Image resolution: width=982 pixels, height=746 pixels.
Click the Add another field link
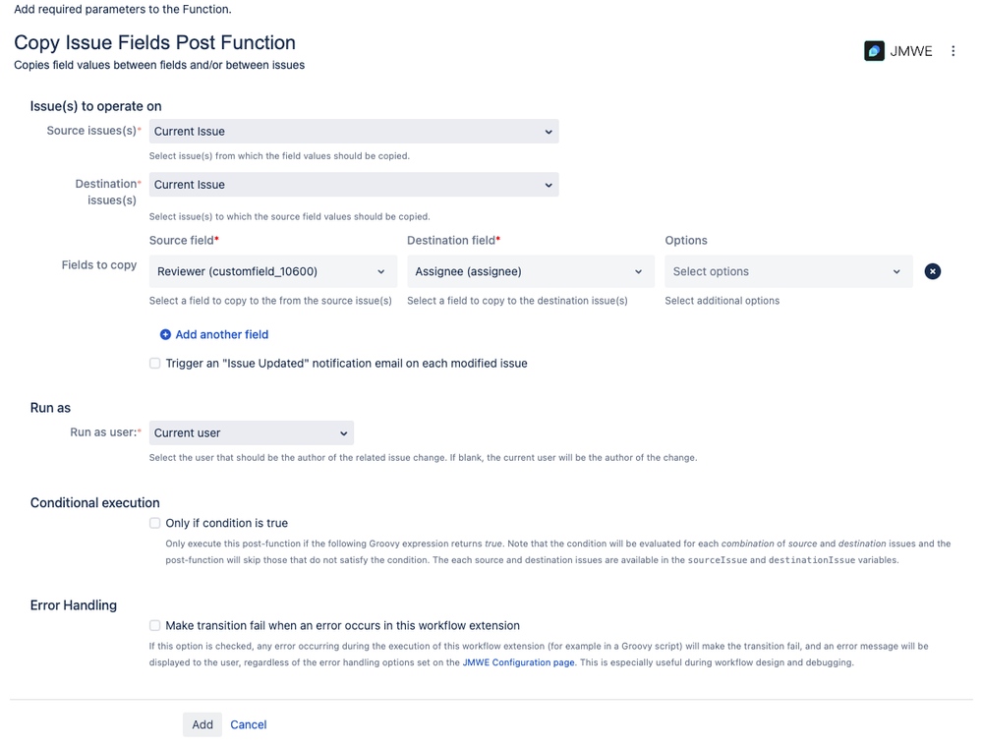pyautogui.click(x=221, y=334)
